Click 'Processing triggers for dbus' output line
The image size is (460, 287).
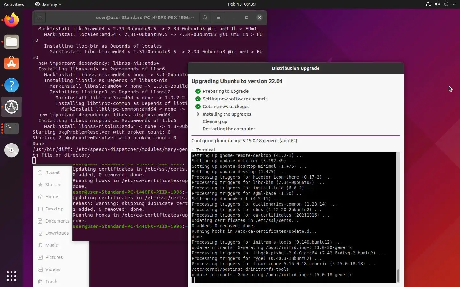pos(257,210)
